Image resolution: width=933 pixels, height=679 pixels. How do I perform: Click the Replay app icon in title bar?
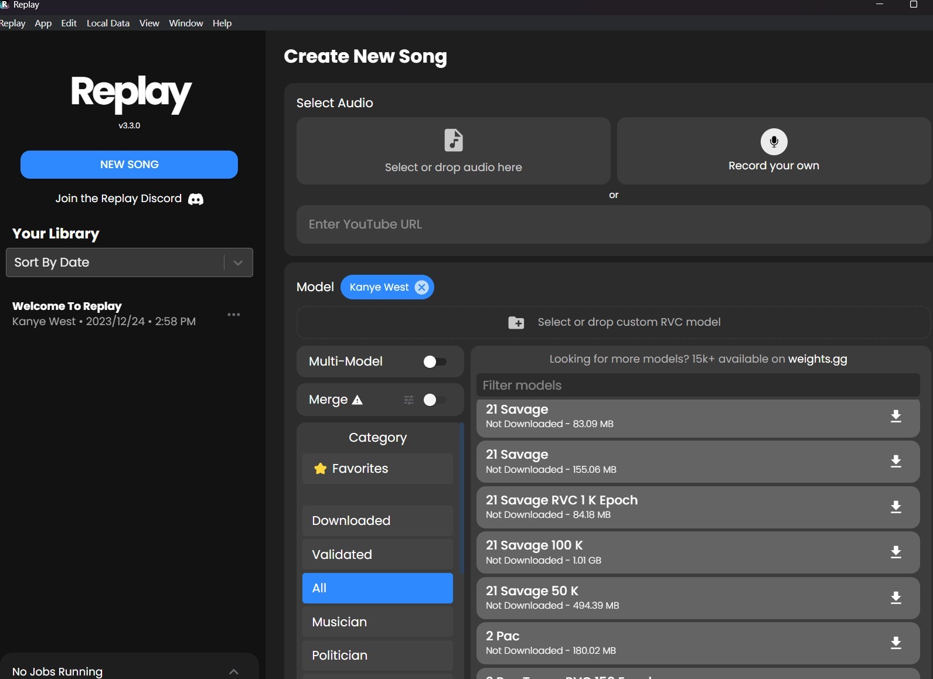pos(5,5)
